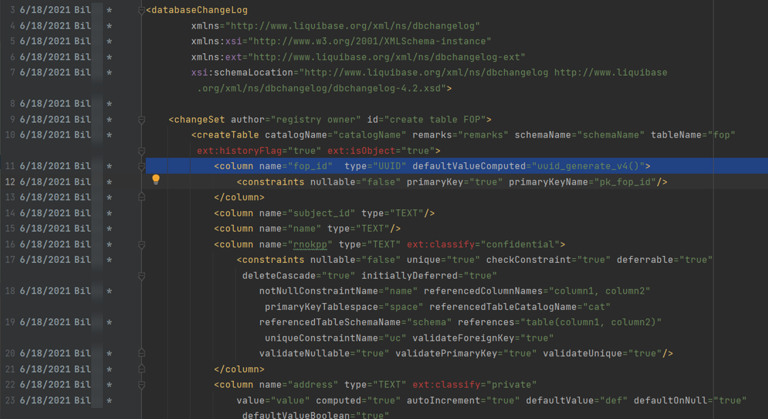Collapse the changeSet element fold marker
Image resolution: width=768 pixels, height=419 pixels.
click(142, 120)
